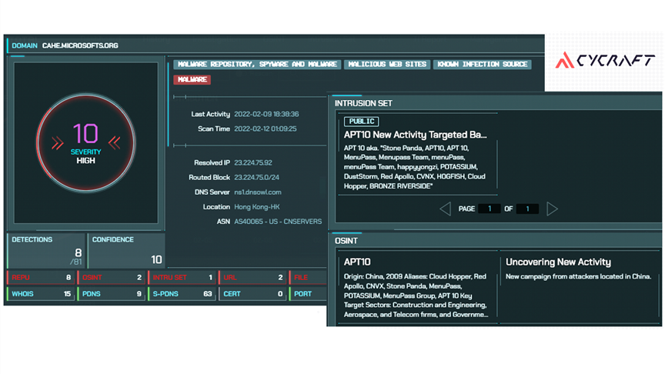This screenshot has height=374, width=665.
Task: Open the URL category tab
Action: coord(252,278)
